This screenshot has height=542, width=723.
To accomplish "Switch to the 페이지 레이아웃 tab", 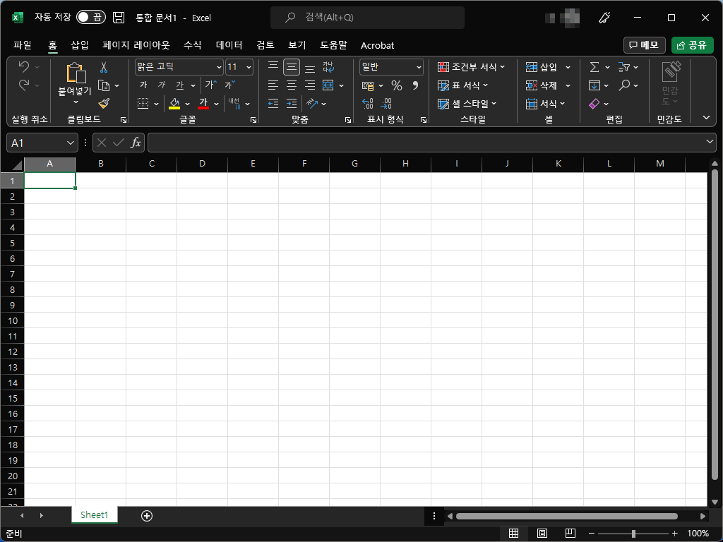I will pyautogui.click(x=136, y=45).
